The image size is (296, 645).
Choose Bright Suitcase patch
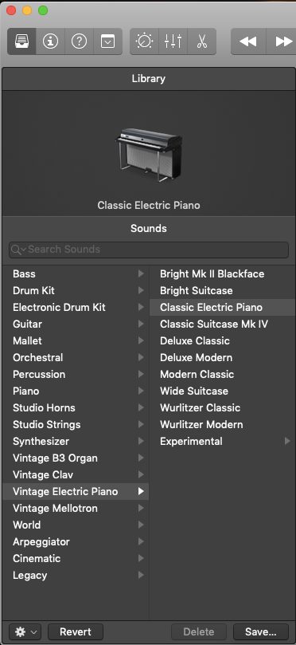[x=222, y=290]
